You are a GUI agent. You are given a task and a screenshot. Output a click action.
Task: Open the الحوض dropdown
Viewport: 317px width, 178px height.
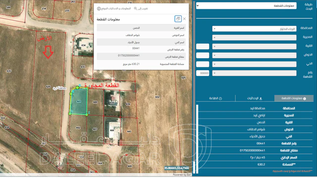point(254,55)
